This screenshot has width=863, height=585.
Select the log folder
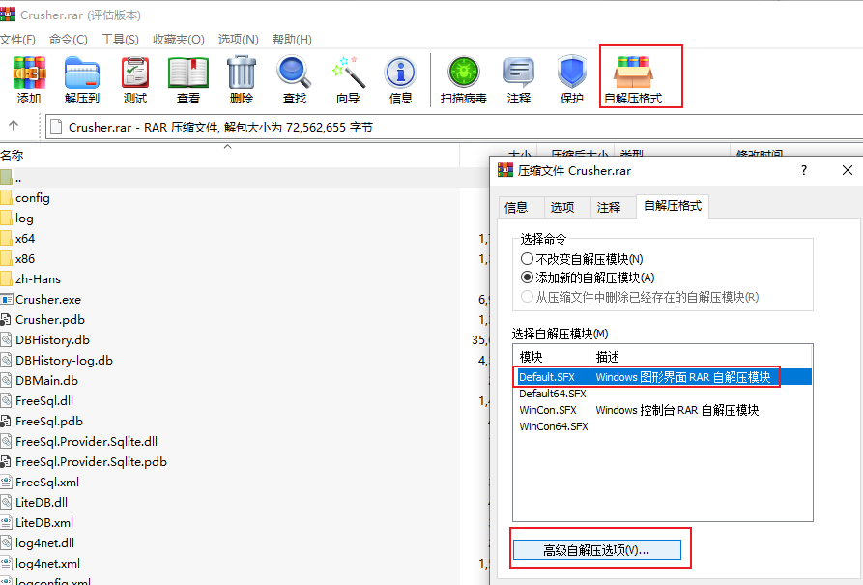24,219
